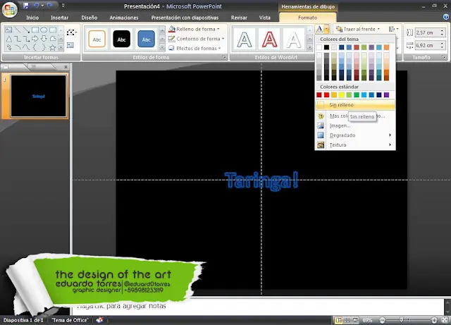Screen dimensions: 451x325
Task: Open the Contorno de forma dropdown
Action: pos(197,39)
